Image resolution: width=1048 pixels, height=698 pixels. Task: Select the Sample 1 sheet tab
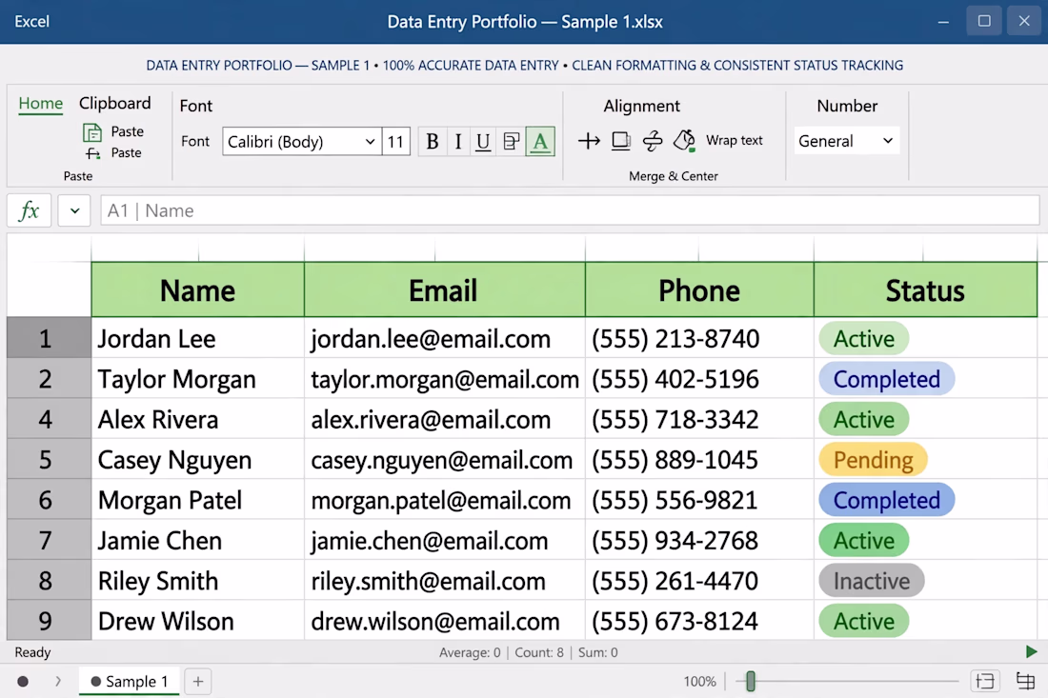(130, 681)
